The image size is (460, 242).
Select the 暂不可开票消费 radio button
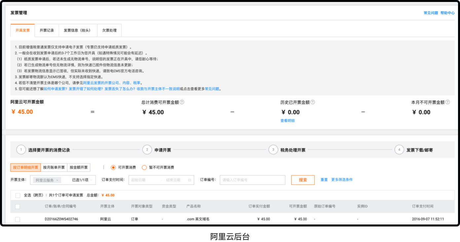click(144, 168)
